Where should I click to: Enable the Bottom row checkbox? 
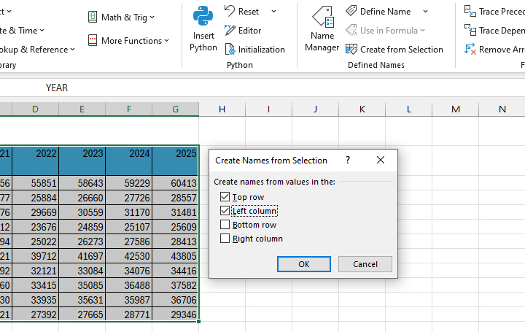[225, 224]
